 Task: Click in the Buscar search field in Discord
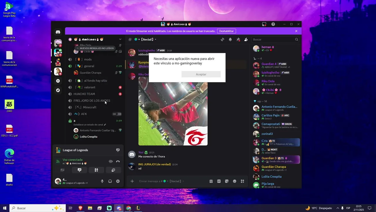[x=276, y=39]
